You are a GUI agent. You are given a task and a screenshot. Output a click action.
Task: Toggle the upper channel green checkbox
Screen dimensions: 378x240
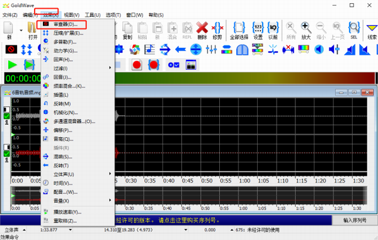click(x=7, y=116)
